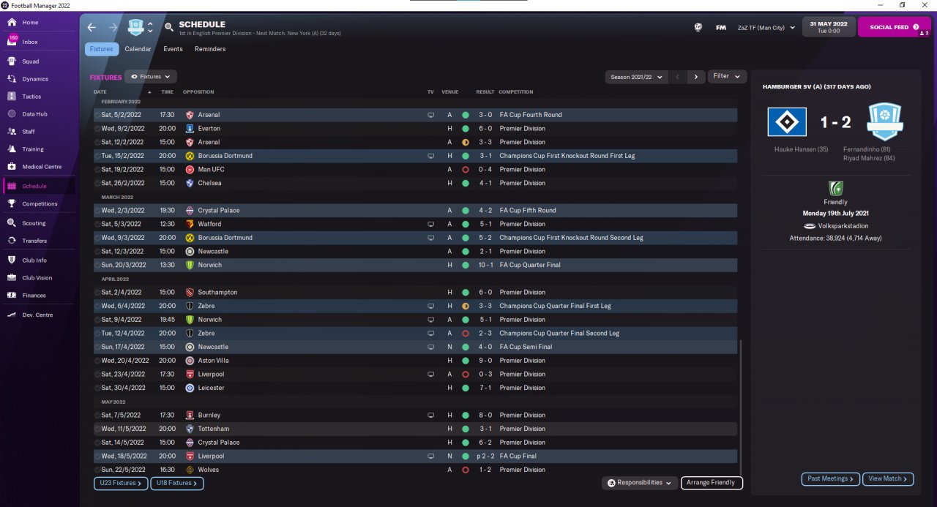Viewport: 937px width, 507px height.
Task: Click Arrange Friendly button
Action: point(712,483)
